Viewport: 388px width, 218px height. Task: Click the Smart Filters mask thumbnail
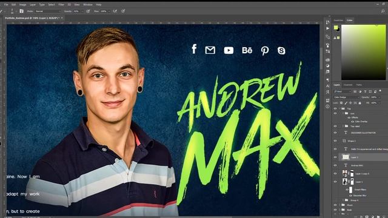pyautogui.click(x=350, y=190)
